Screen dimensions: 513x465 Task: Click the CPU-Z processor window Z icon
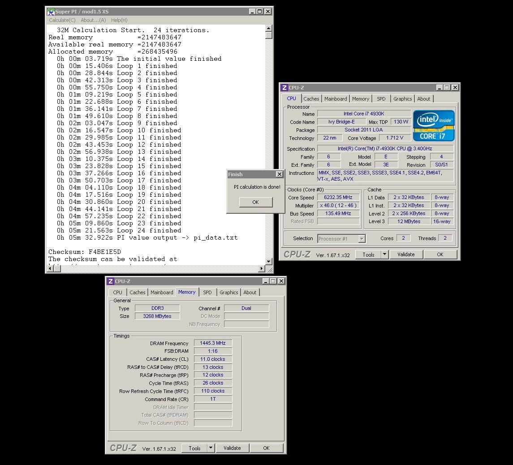pyautogui.click(x=285, y=88)
